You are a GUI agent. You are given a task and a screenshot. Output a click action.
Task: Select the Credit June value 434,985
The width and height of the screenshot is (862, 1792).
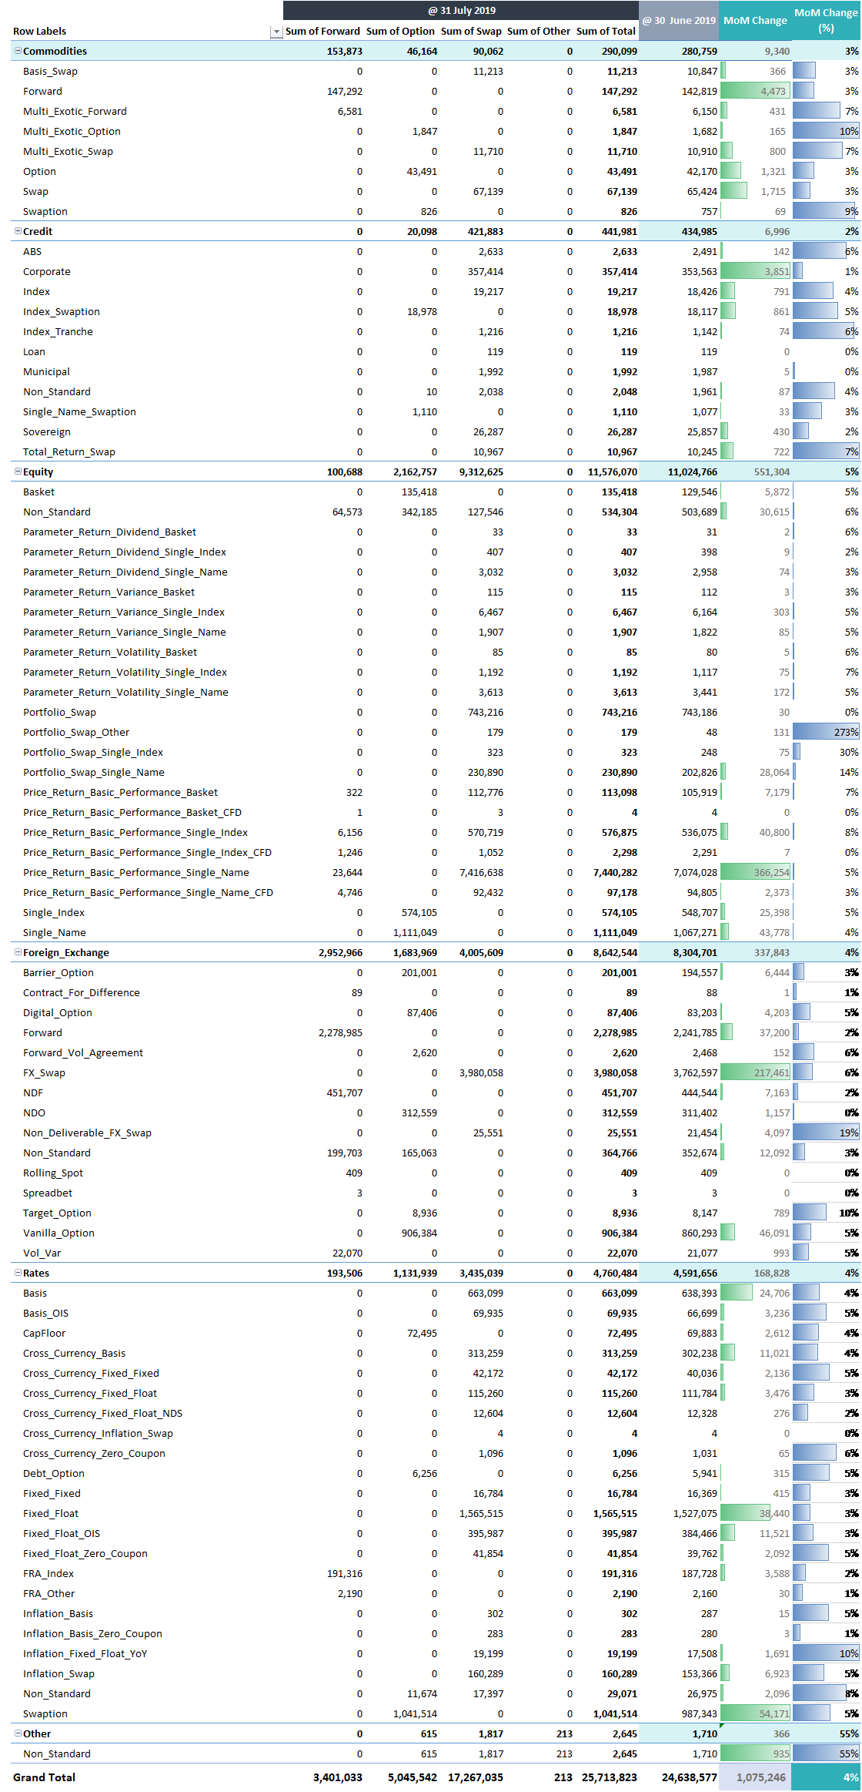pyautogui.click(x=699, y=231)
